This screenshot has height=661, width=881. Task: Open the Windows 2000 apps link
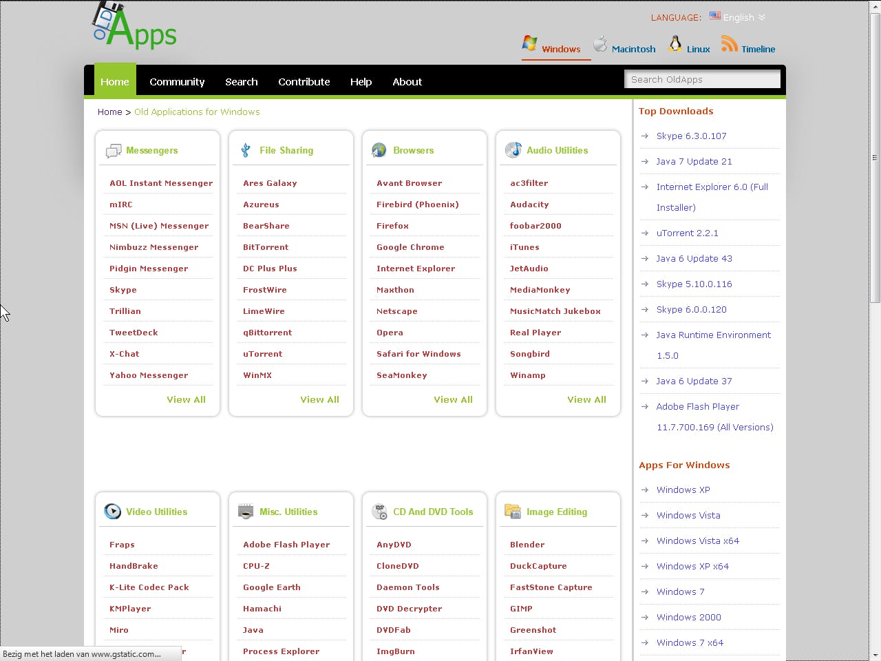pos(689,617)
